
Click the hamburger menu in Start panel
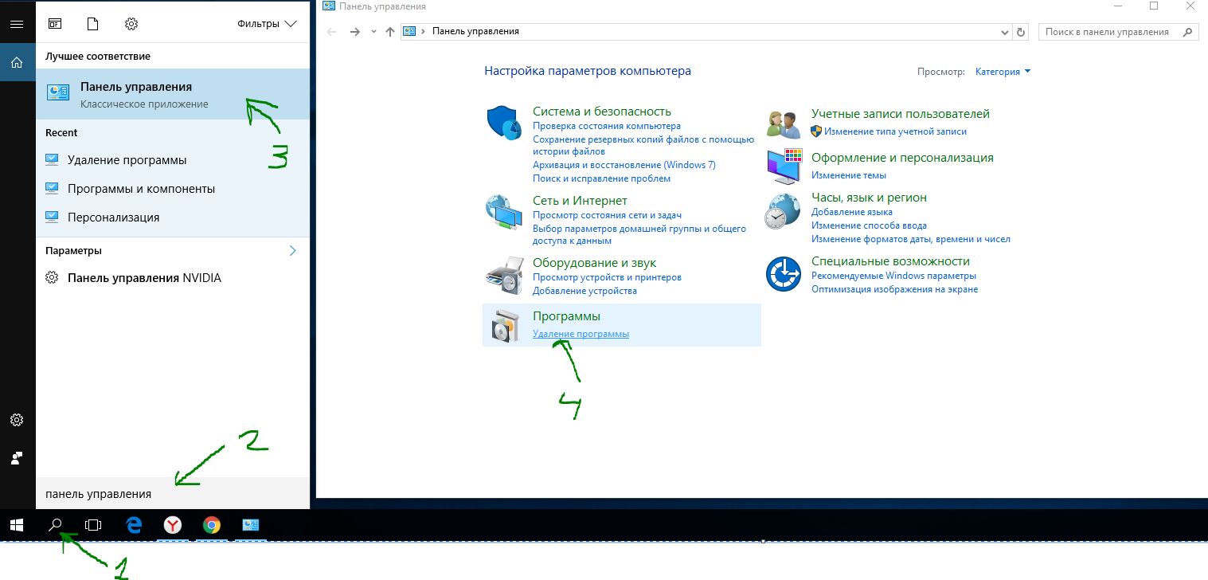[x=17, y=24]
